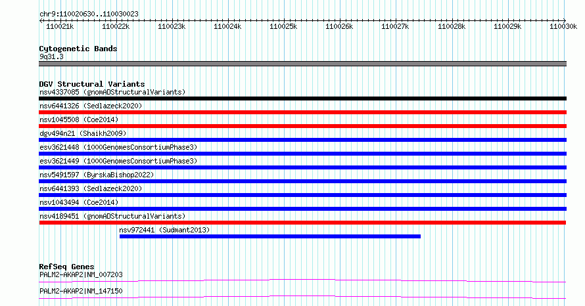Open variant nsv6441326 Sedlazeck2020 label

pyautogui.click(x=91, y=106)
